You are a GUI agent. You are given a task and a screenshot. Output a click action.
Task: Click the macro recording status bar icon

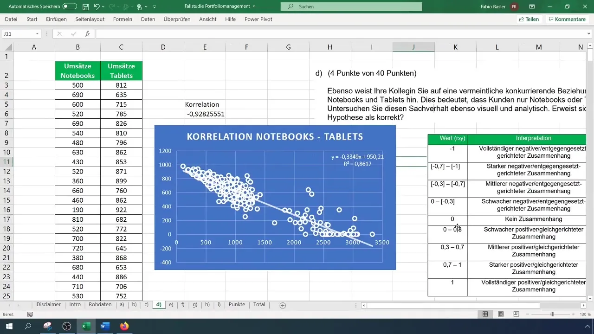coord(30,315)
